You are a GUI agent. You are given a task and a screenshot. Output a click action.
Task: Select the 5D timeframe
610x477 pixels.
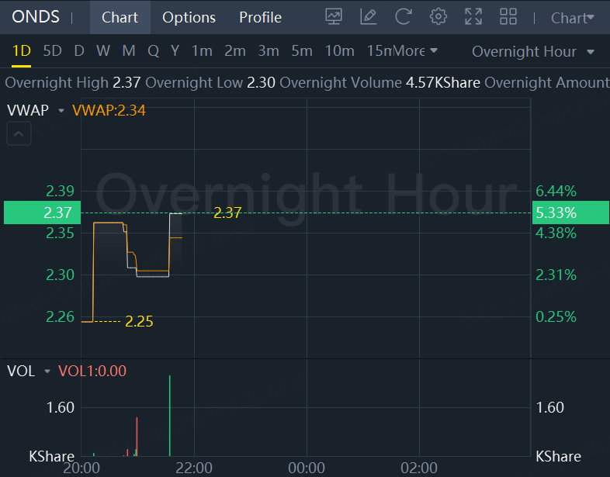coord(52,51)
